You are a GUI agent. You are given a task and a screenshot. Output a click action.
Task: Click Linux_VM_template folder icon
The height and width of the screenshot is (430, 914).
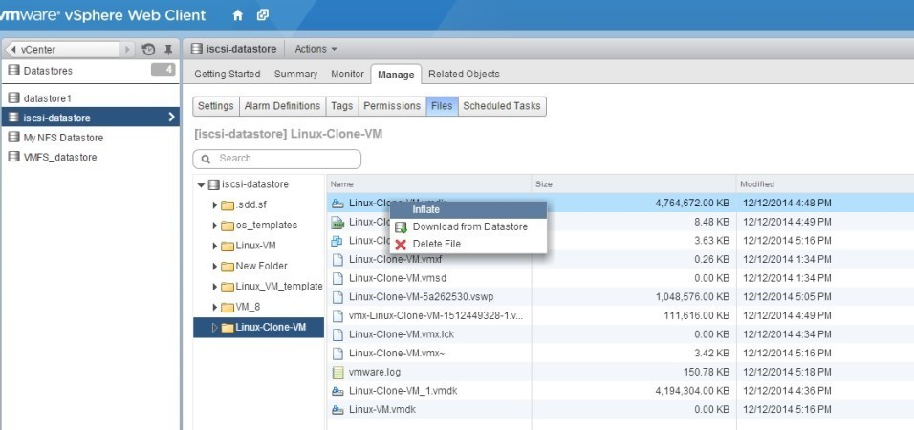(228, 287)
